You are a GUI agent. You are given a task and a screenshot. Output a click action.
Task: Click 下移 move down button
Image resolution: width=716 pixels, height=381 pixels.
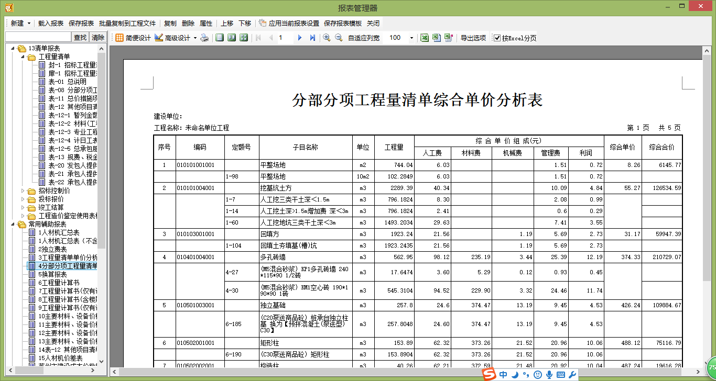[x=245, y=24]
